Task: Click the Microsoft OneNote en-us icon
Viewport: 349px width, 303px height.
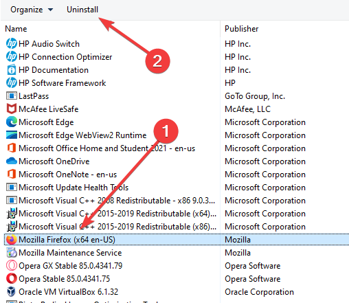Action: click(12, 174)
